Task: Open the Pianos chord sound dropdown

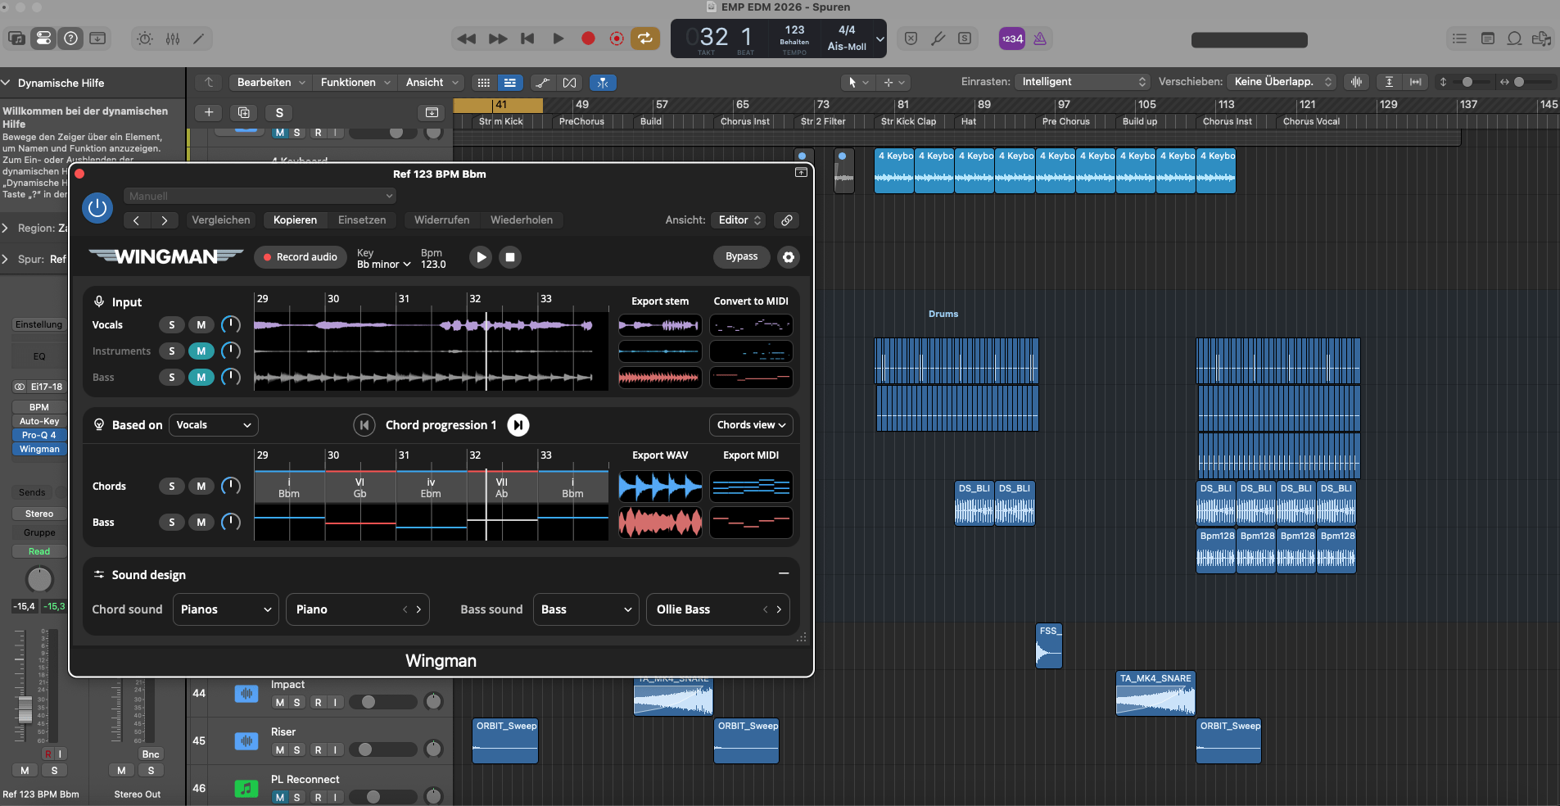Action: 226,609
